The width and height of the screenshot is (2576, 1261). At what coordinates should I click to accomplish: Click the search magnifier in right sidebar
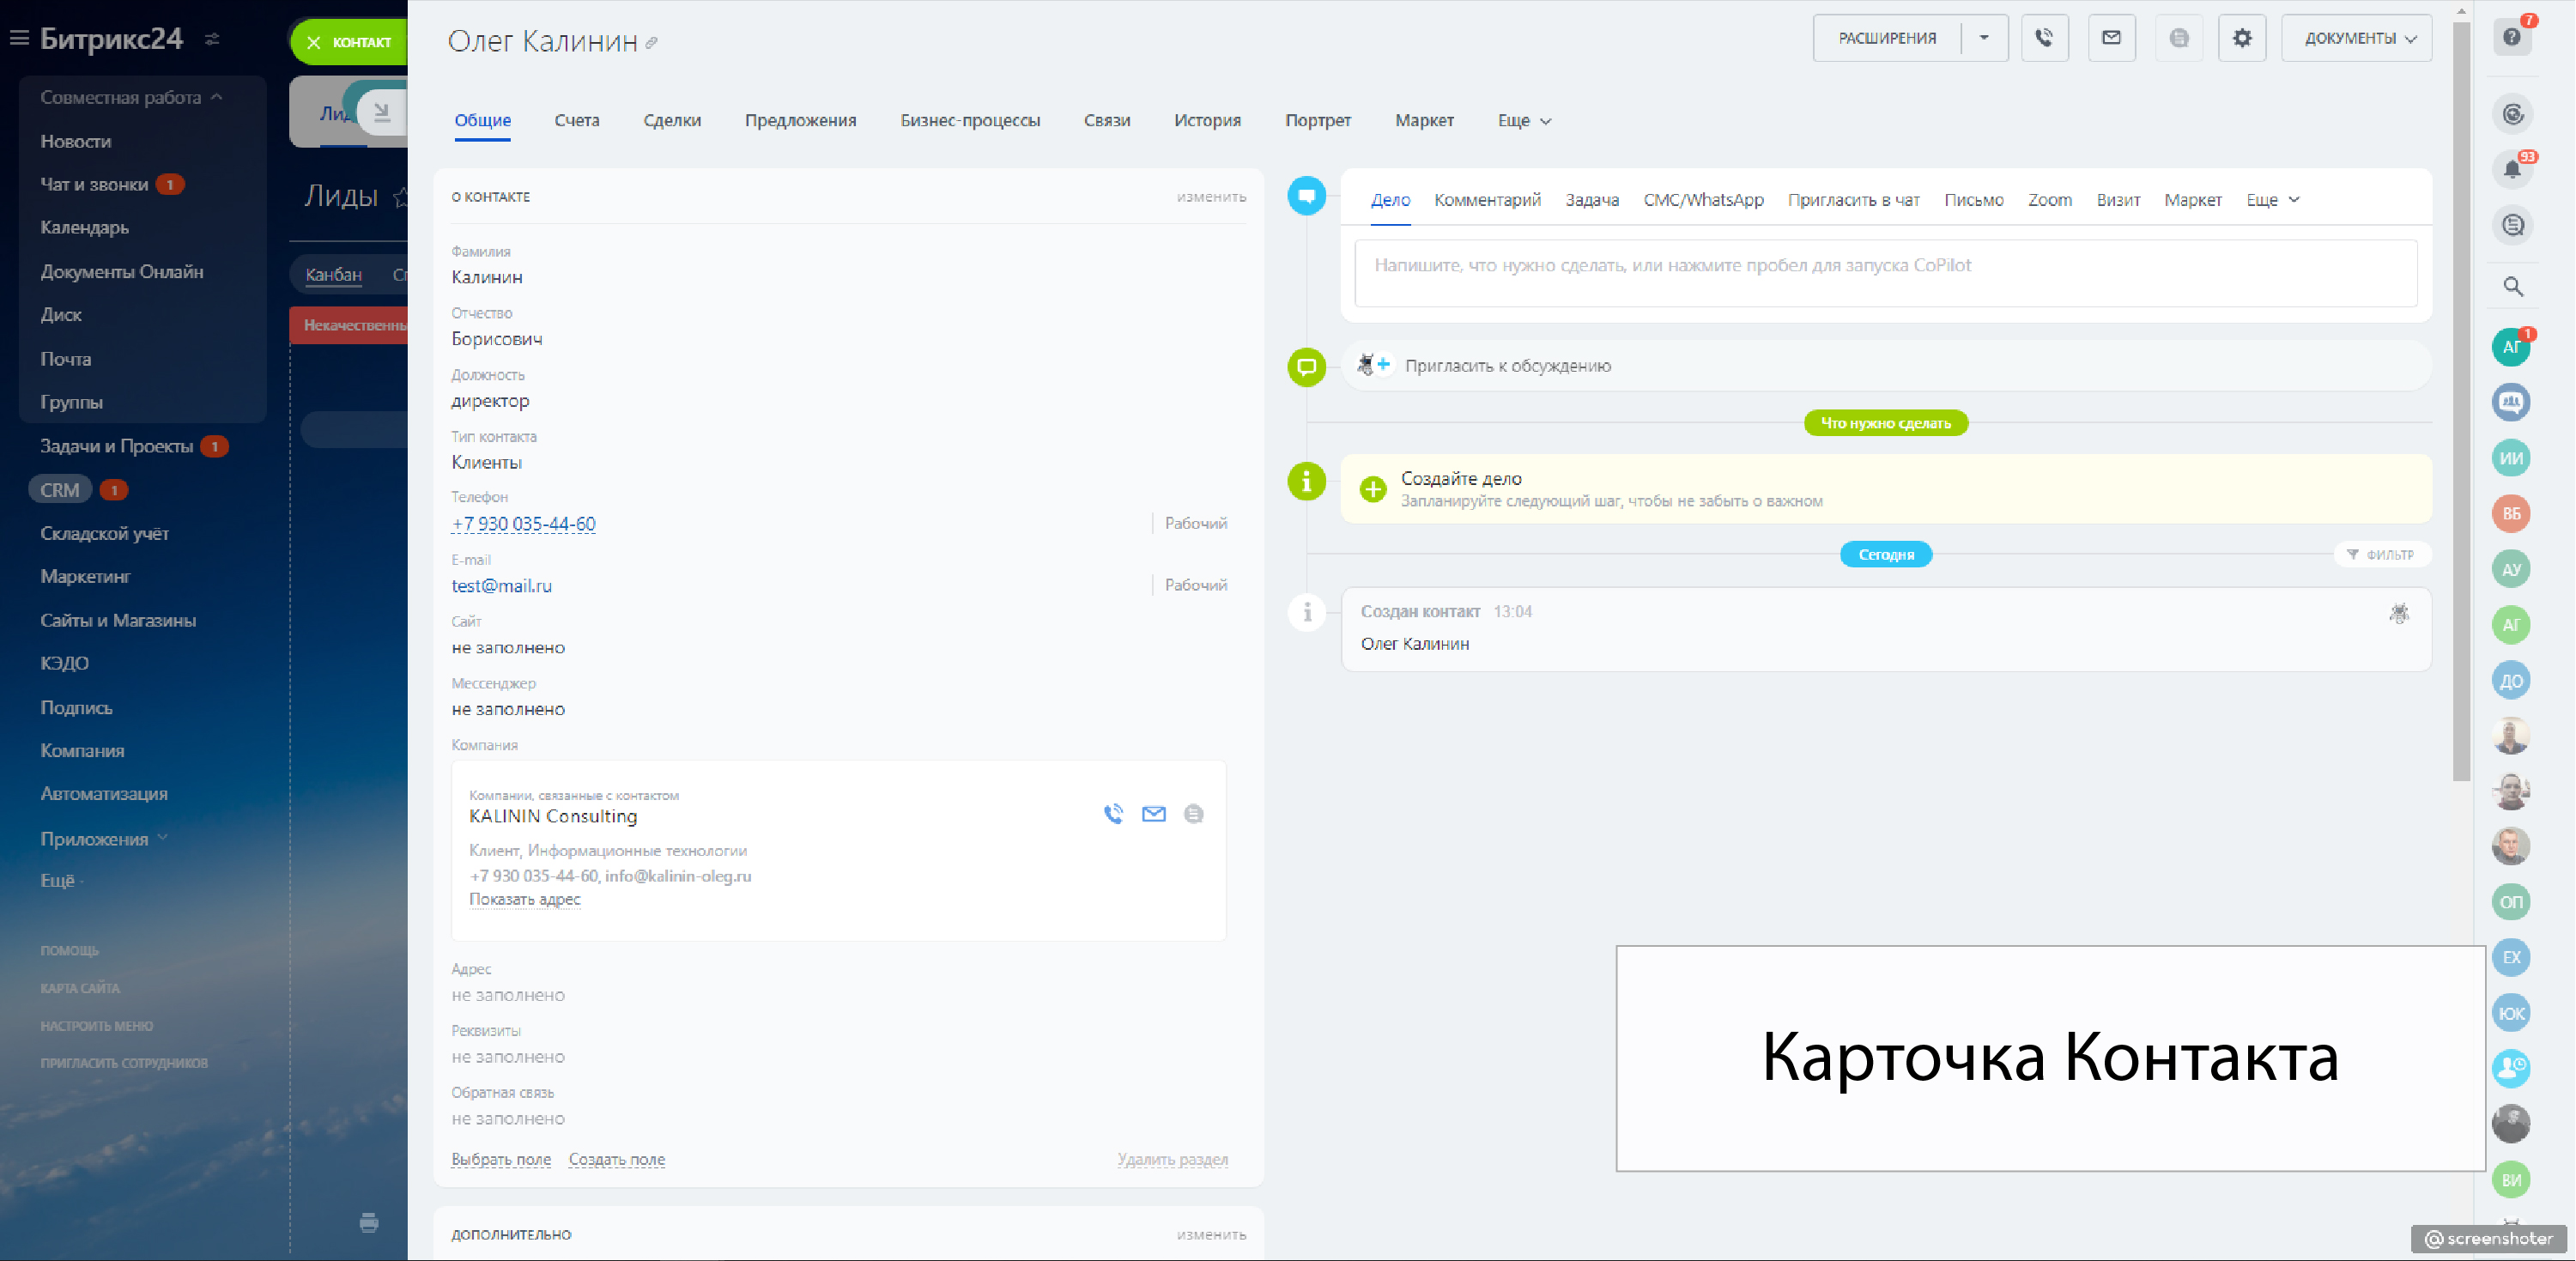coord(2512,287)
